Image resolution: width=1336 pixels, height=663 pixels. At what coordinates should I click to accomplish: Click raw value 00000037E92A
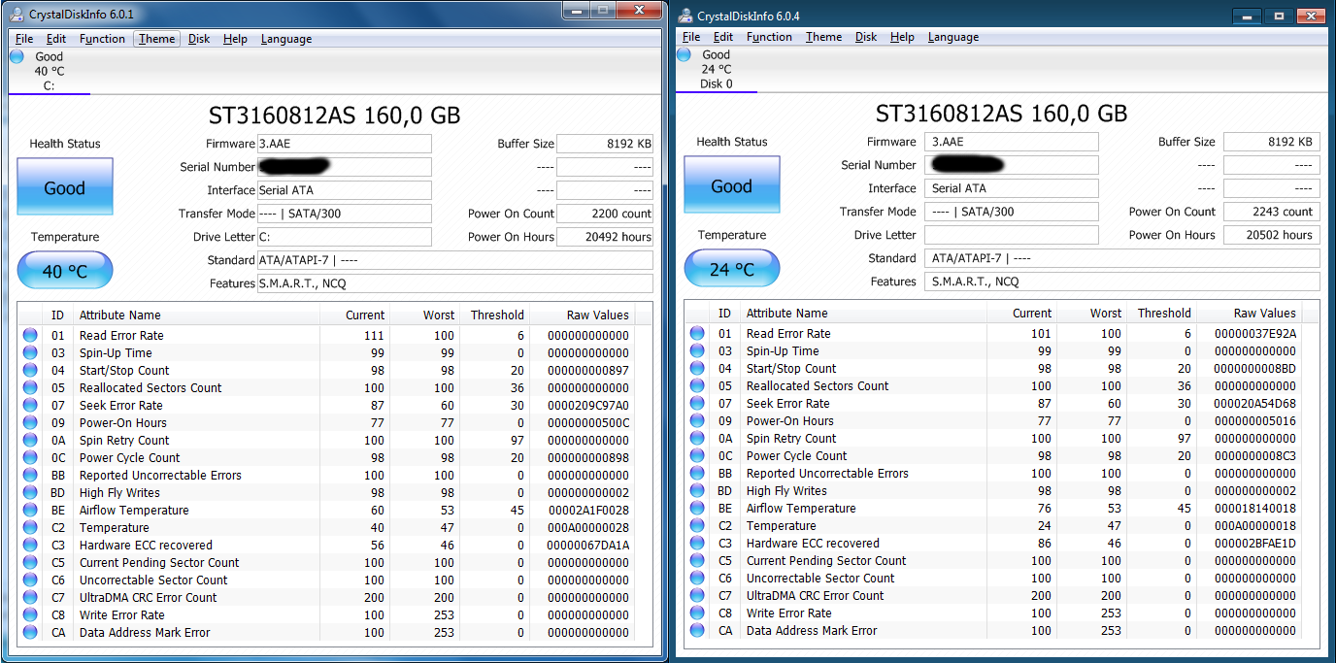tap(1255, 333)
